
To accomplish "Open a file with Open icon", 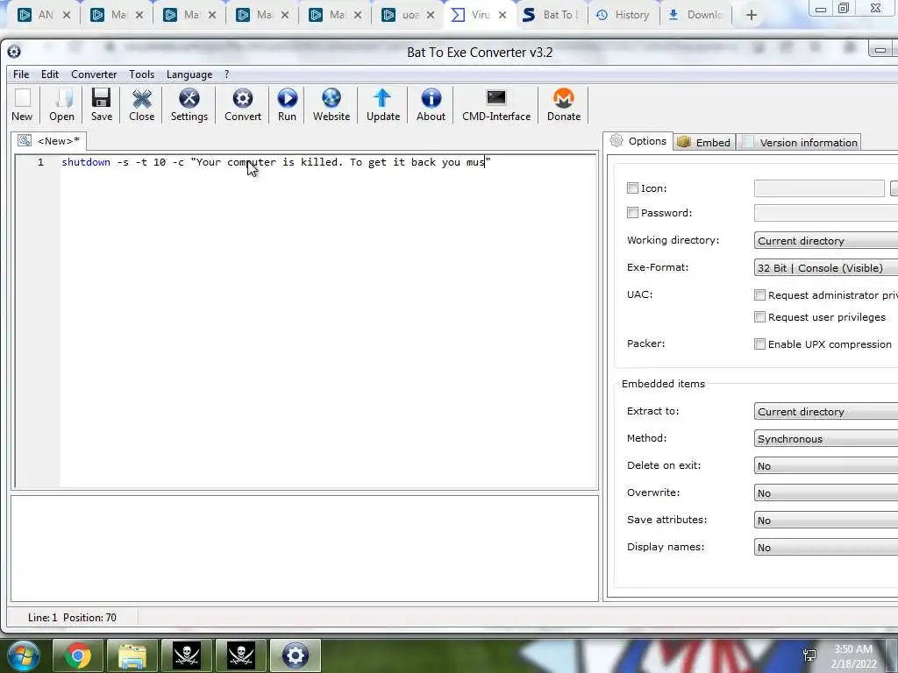I will tap(61, 105).
